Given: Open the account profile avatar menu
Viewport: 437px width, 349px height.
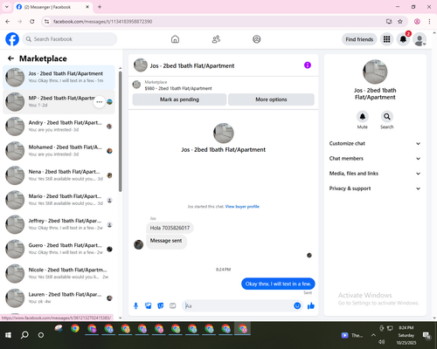Looking at the screenshot, I should [420, 39].
